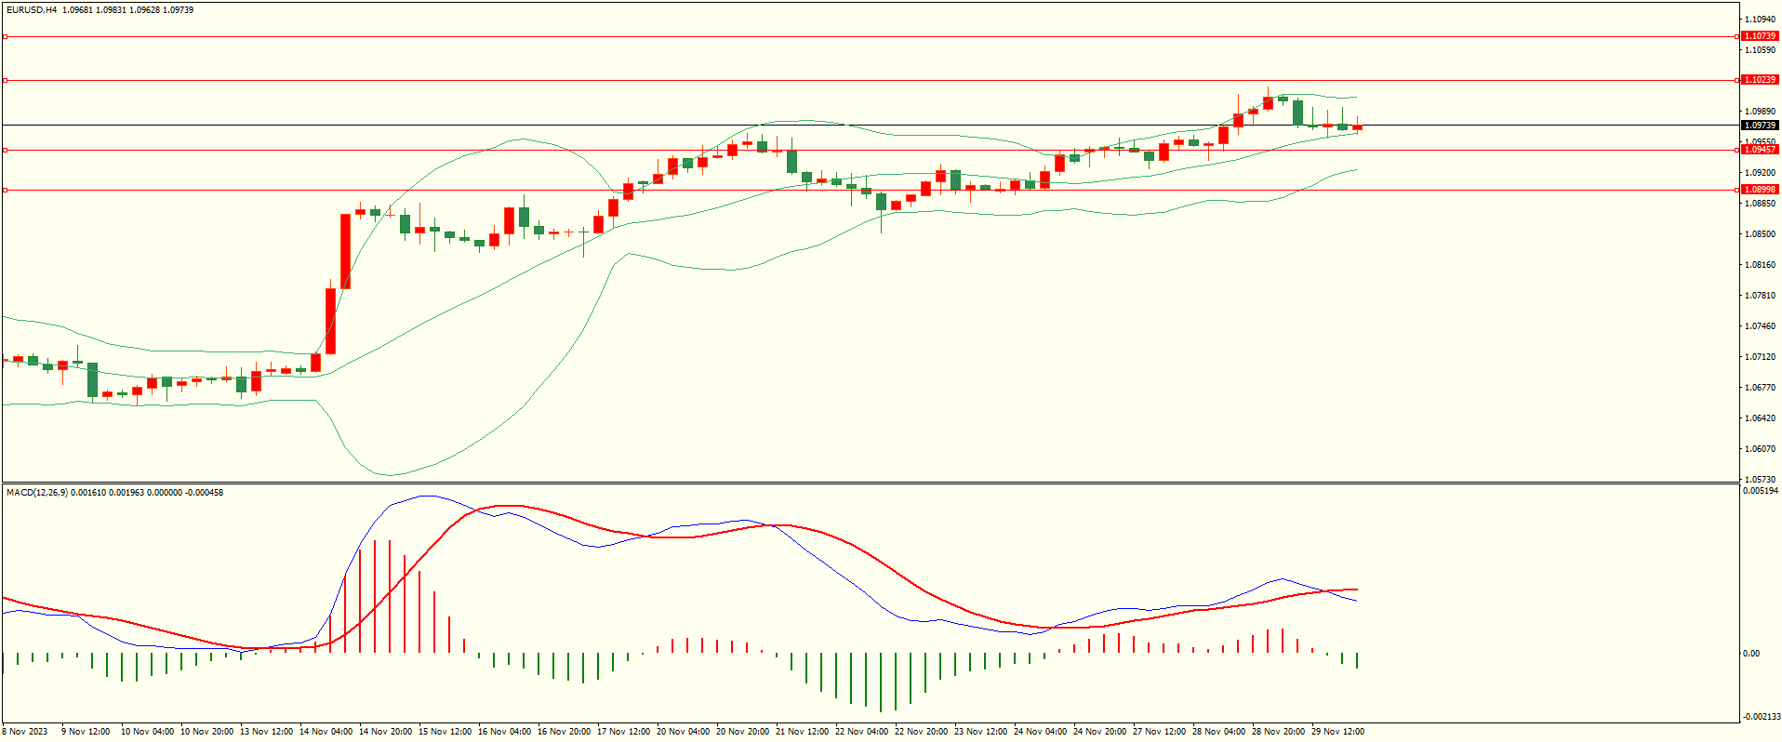Click the 16 Nov 04:00 time label
This screenshot has width=1782, height=742.
click(504, 731)
